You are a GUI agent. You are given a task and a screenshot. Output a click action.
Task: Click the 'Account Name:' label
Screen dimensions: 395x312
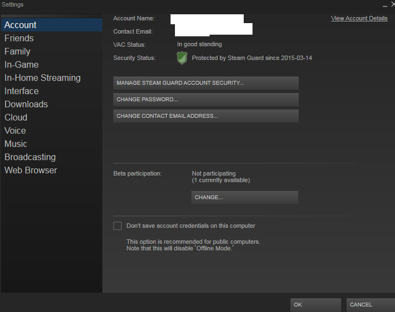coord(134,18)
